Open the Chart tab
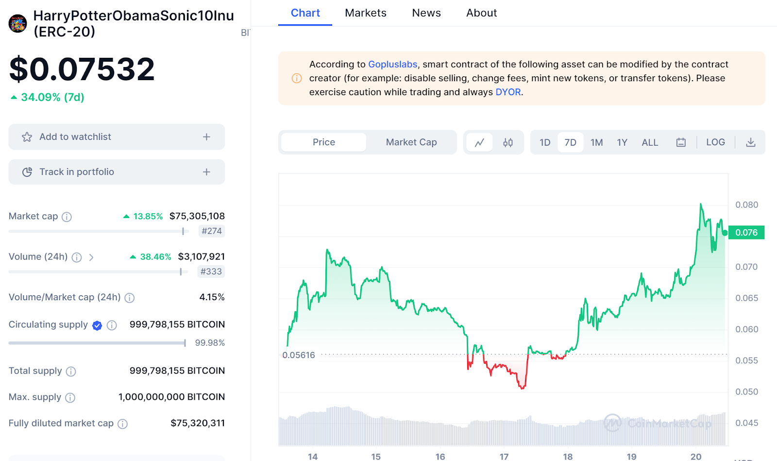The width and height of the screenshot is (777, 461). [305, 13]
